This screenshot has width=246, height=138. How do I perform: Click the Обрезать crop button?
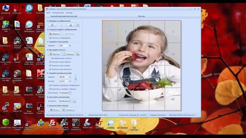54,34
